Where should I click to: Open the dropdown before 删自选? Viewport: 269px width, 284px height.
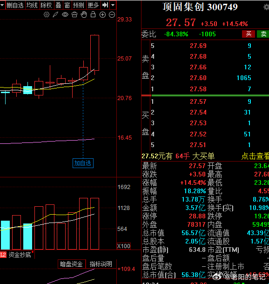[2, 5]
